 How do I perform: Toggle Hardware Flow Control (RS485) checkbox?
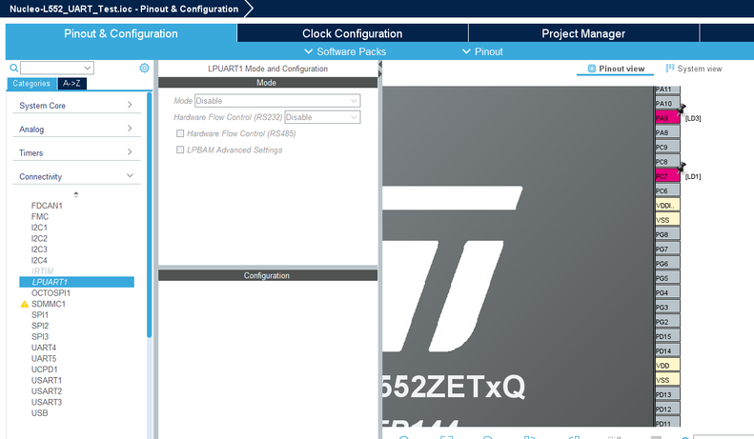coord(180,133)
